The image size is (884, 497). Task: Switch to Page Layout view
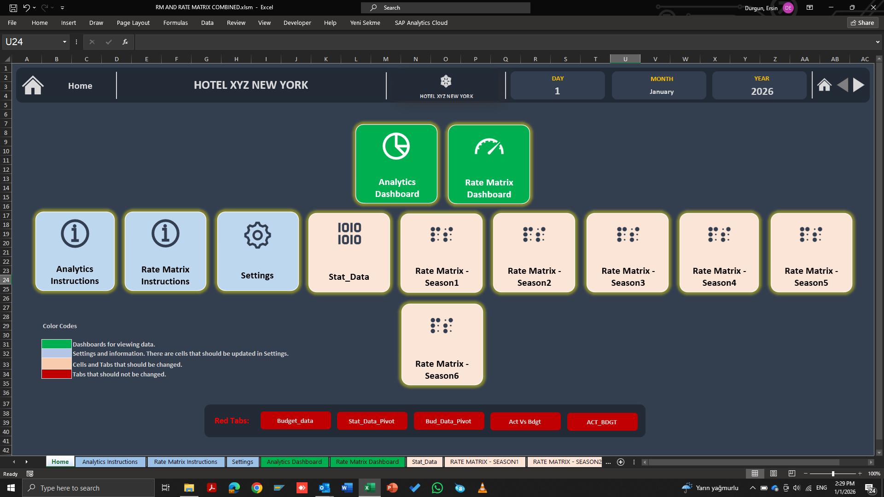pyautogui.click(x=773, y=474)
